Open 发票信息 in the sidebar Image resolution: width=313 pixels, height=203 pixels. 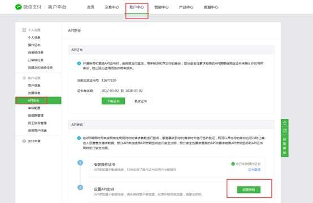click(x=34, y=93)
